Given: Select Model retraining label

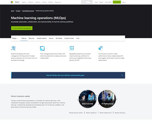Looking at the screenshot, I should point(120,113).
